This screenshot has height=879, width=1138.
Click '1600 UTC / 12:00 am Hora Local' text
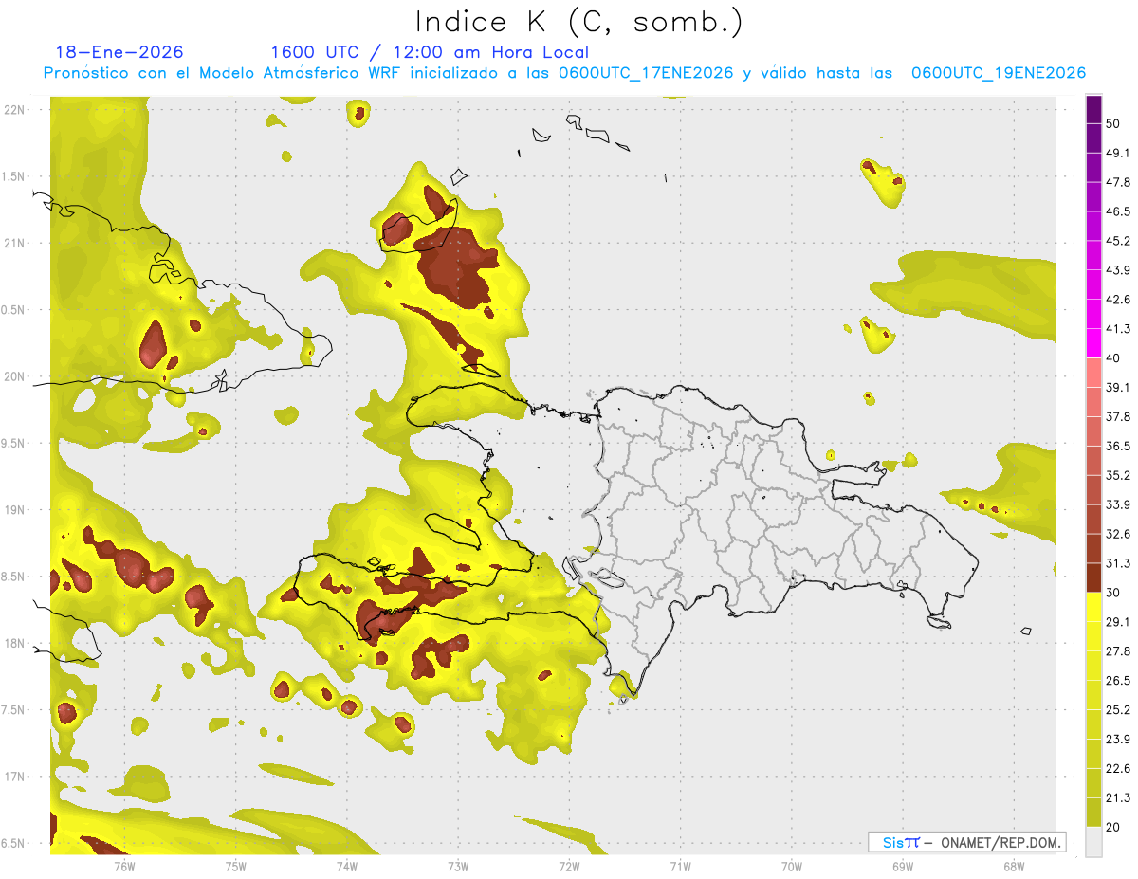click(430, 52)
